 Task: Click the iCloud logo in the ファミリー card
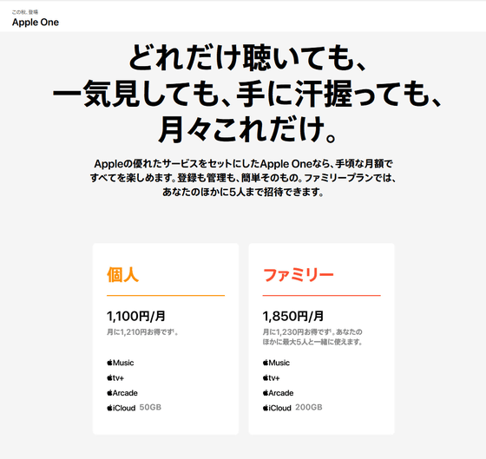coord(277,408)
